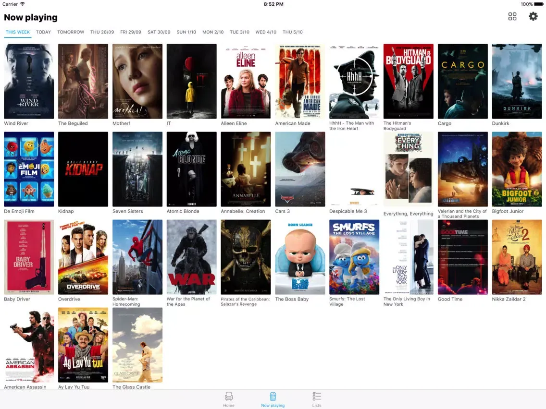
Task: Open the HHhH movie poster
Action: tap(354, 82)
